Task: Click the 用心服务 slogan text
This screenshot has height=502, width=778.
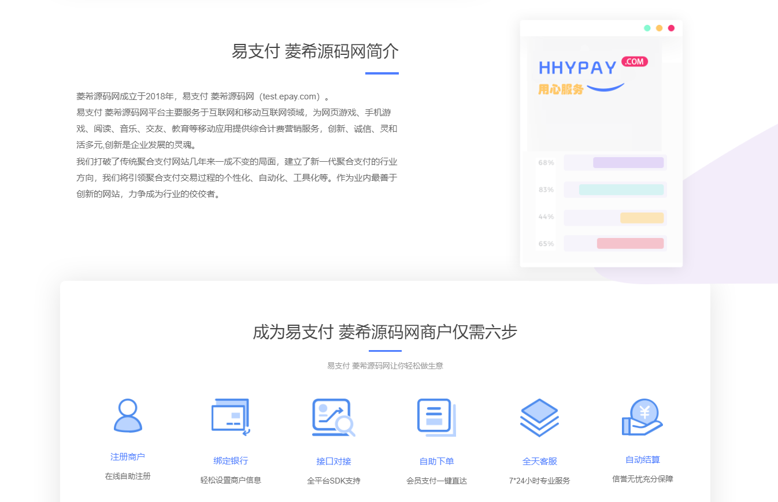Action: [x=561, y=90]
